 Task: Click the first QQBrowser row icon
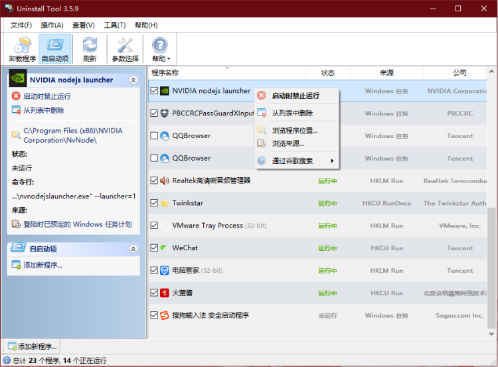(x=164, y=135)
